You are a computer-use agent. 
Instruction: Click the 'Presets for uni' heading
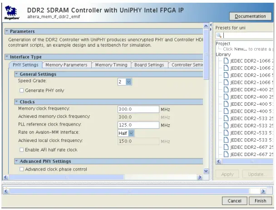coord(230,28)
